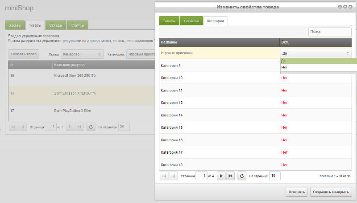357x203 pixels.
Task: Sort by the Вкл. column header
Action: click(316, 42)
